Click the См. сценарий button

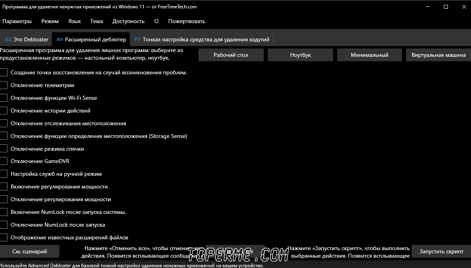pos(29,252)
